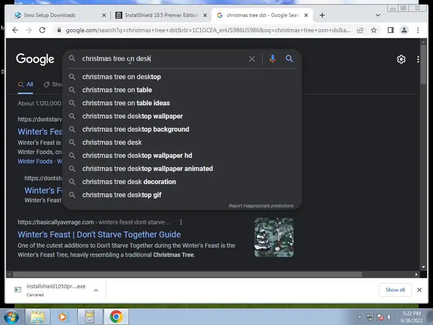Open a new browser tab
This screenshot has height=325, width=433.
pos(322,15)
